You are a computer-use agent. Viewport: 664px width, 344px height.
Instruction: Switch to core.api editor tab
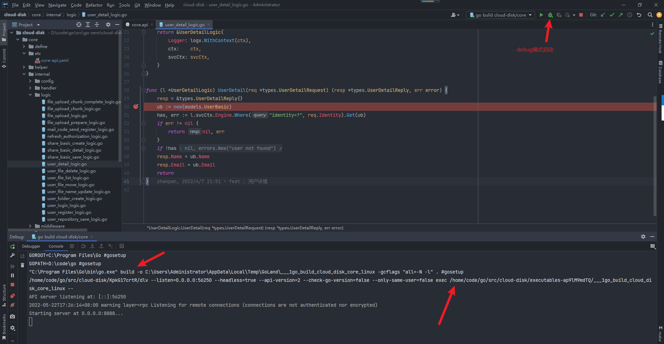(139, 25)
